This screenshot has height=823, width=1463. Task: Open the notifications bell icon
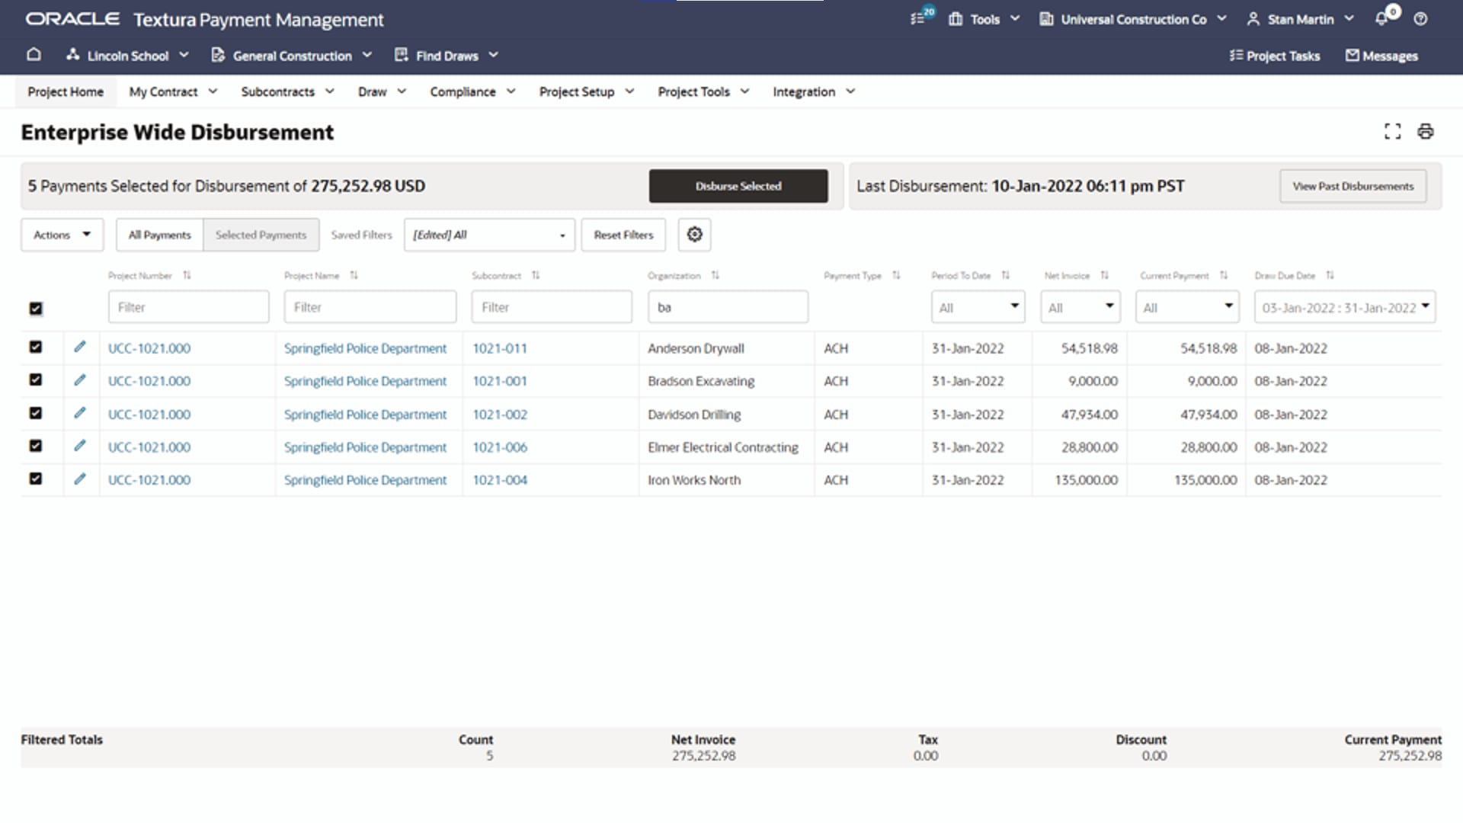click(1381, 19)
